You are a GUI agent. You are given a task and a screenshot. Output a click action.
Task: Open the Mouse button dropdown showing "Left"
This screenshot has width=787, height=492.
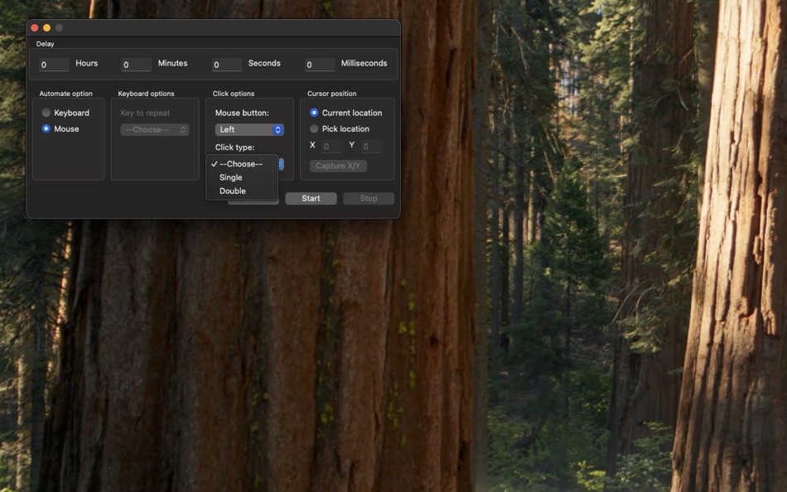pyautogui.click(x=249, y=129)
